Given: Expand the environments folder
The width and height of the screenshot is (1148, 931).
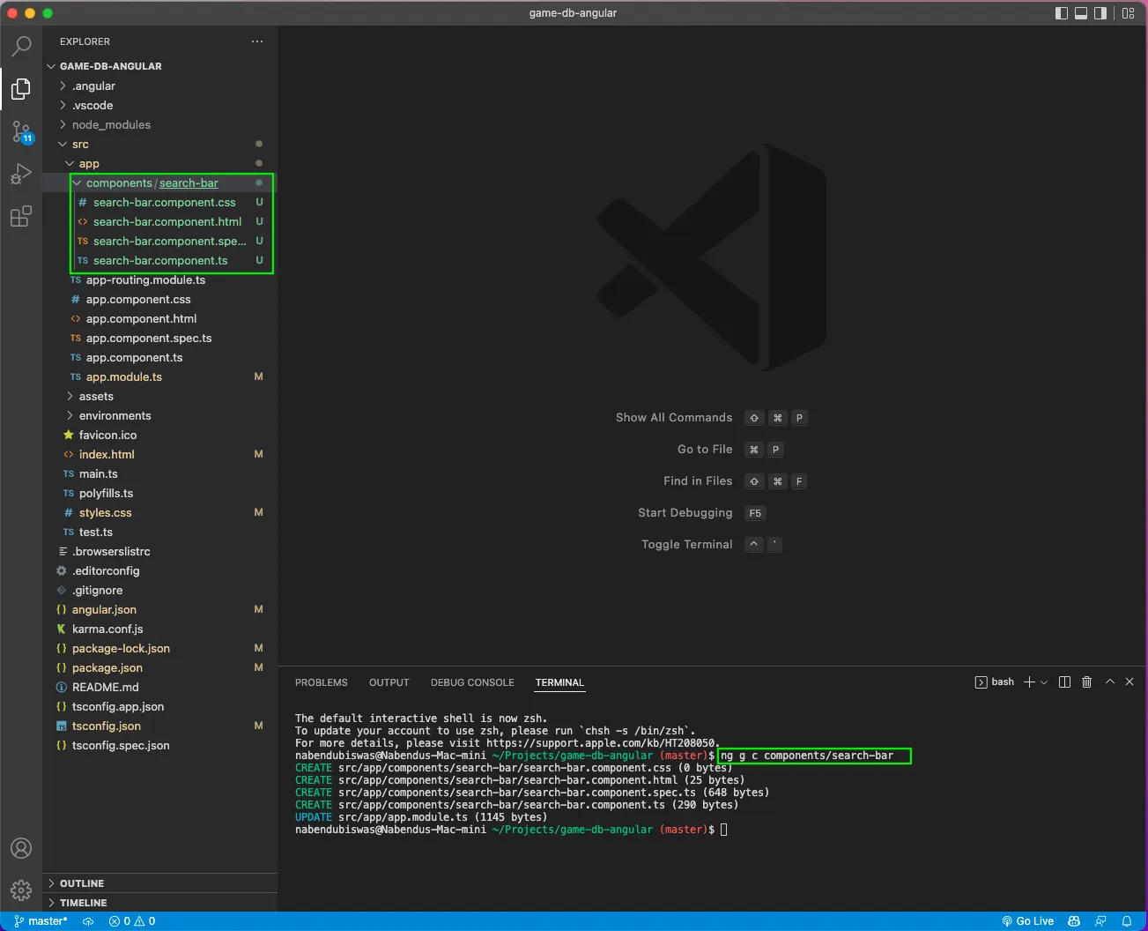Looking at the screenshot, I should point(159,415).
